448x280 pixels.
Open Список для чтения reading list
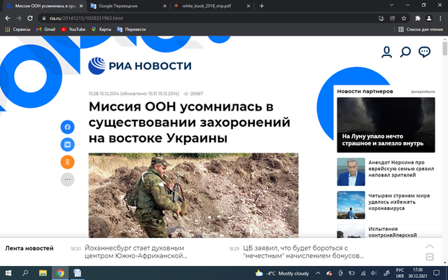point(419,29)
